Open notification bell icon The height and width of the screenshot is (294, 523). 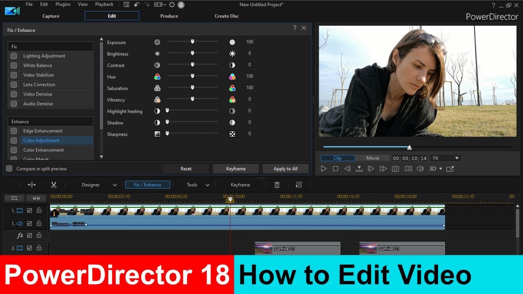181,4
